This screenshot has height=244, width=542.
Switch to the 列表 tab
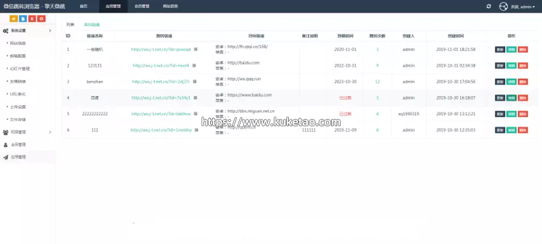tap(70, 25)
